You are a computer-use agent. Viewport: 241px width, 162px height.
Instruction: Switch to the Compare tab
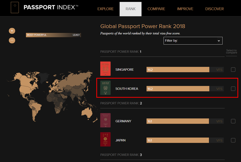click(x=156, y=9)
